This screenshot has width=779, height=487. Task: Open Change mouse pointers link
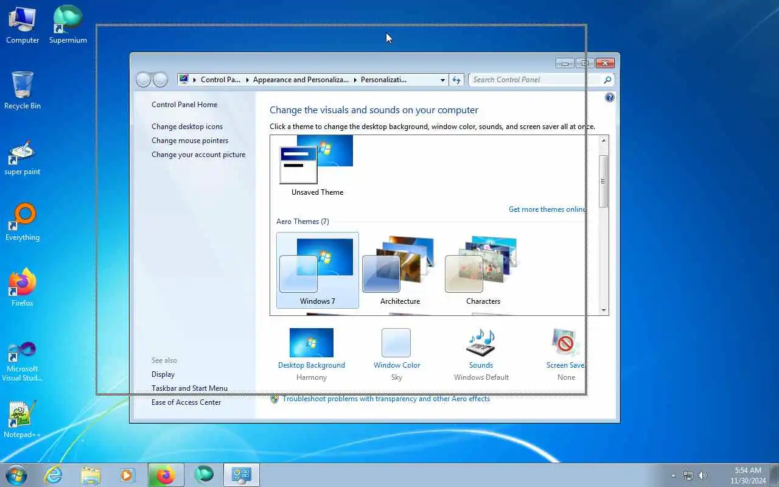(190, 141)
